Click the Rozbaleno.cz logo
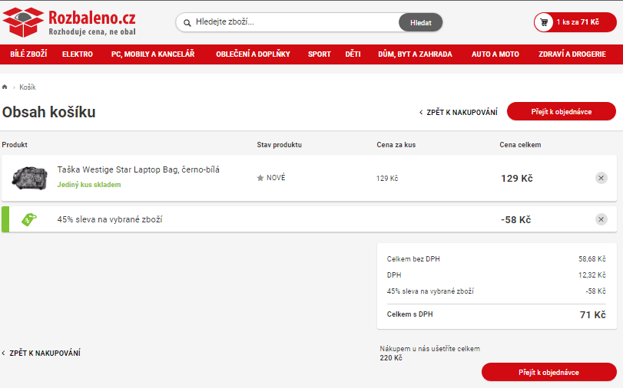 pyautogui.click(x=69, y=22)
